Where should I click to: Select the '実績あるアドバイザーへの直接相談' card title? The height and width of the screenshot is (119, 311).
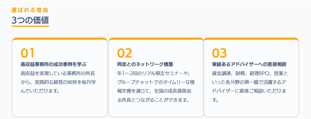pos(249,64)
